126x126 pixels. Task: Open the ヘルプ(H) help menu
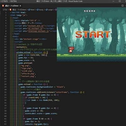pyautogui.click(x=13, y=1)
